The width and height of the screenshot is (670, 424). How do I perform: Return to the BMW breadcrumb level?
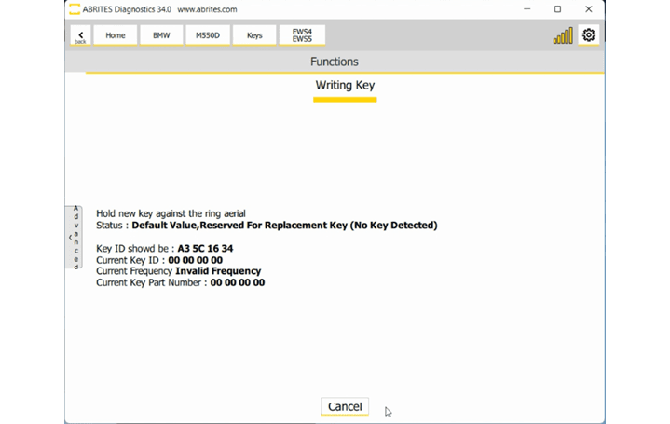pyautogui.click(x=161, y=35)
